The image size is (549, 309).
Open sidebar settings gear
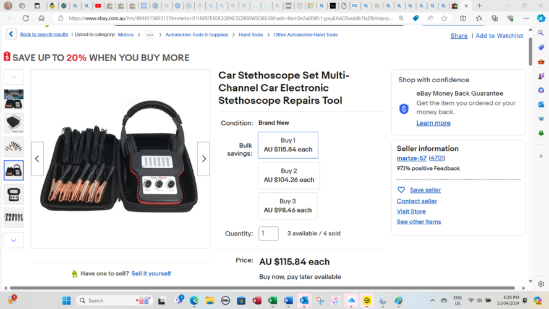coord(541,284)
